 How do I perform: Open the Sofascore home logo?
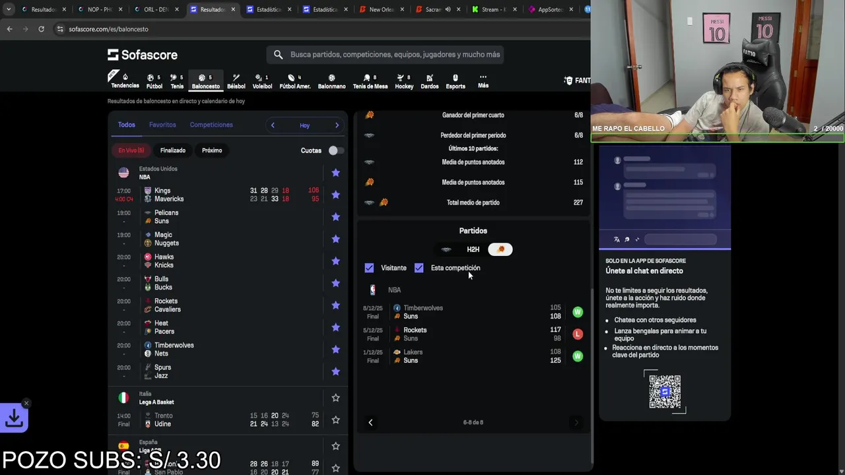click(143, 55)
